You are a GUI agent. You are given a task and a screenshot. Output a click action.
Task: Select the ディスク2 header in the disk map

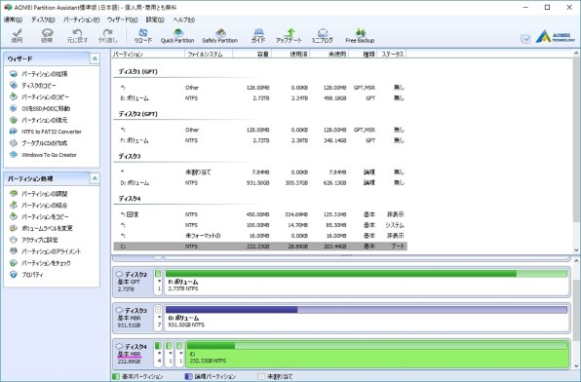133,282
